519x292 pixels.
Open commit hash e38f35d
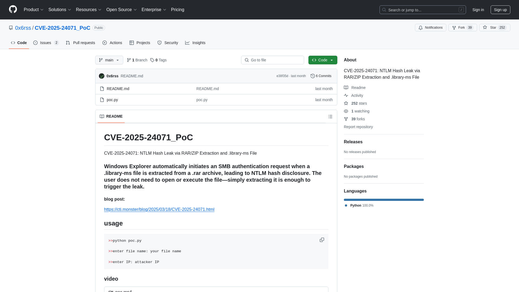[282, 76]
